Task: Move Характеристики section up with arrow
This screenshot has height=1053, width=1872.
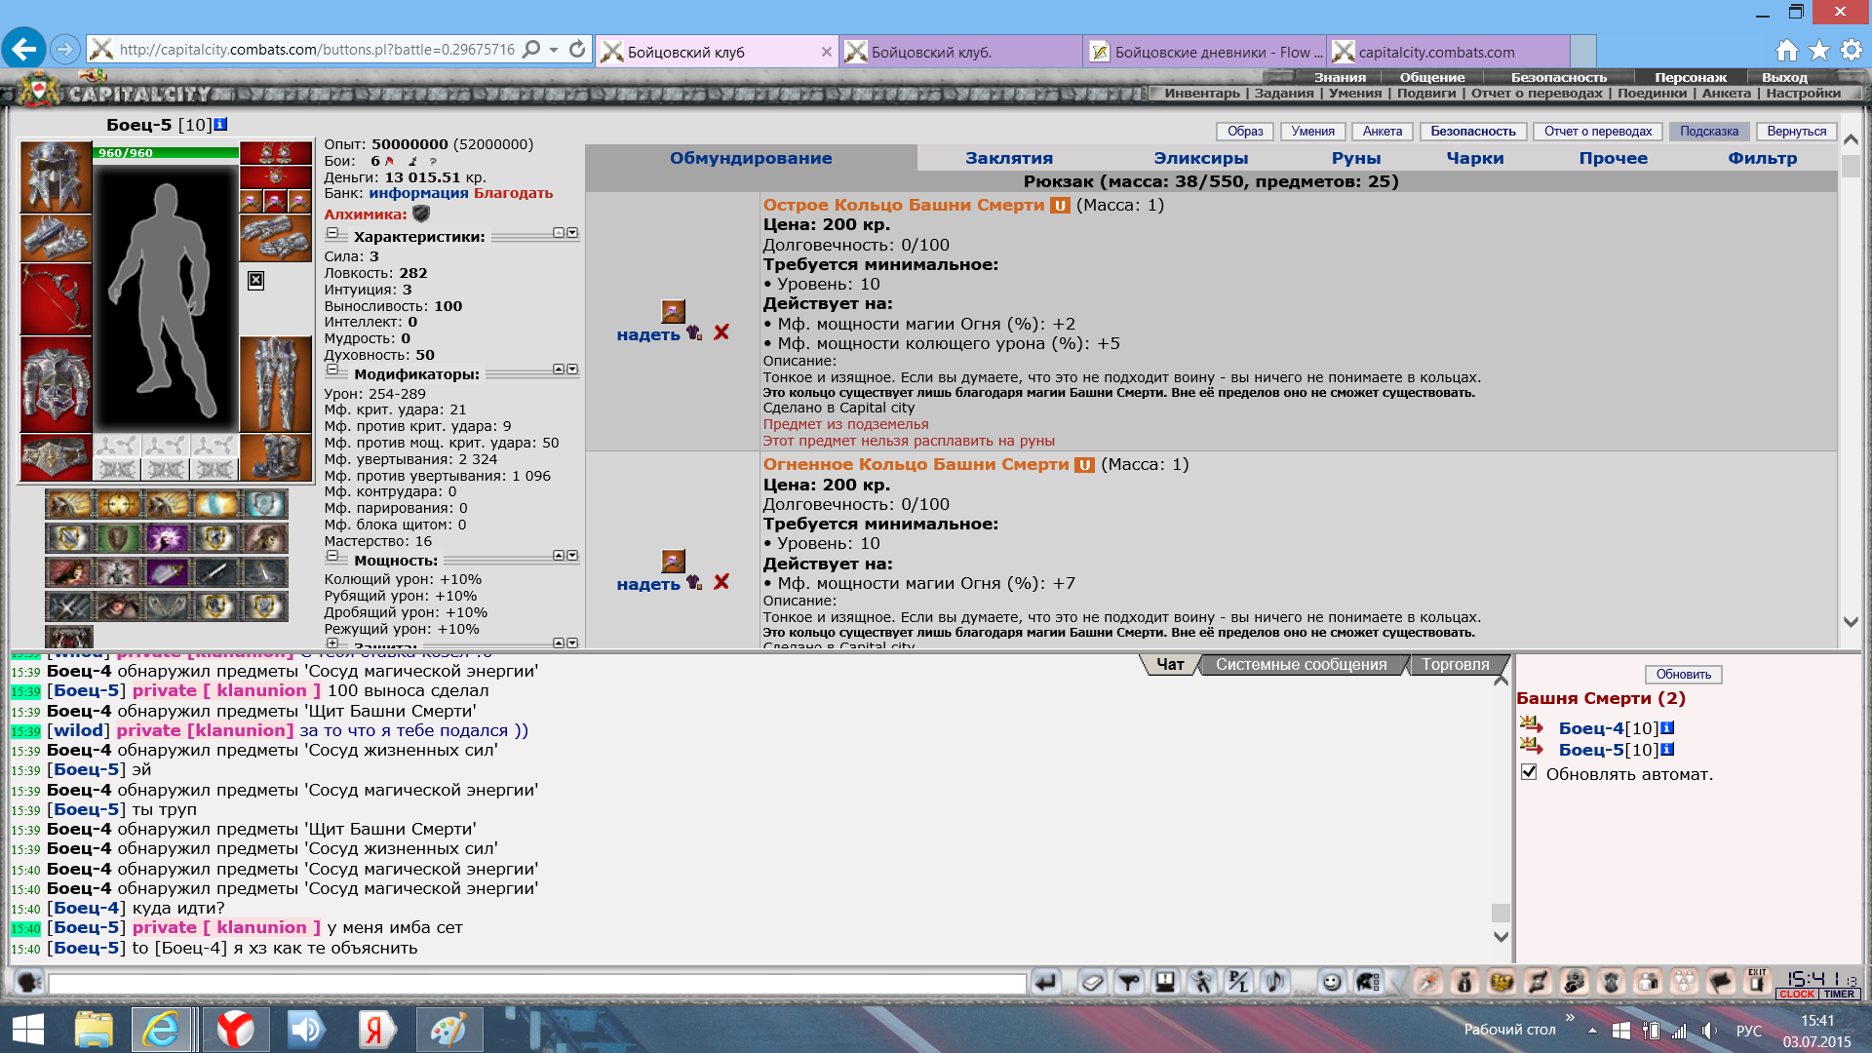Action: (559, 233)
